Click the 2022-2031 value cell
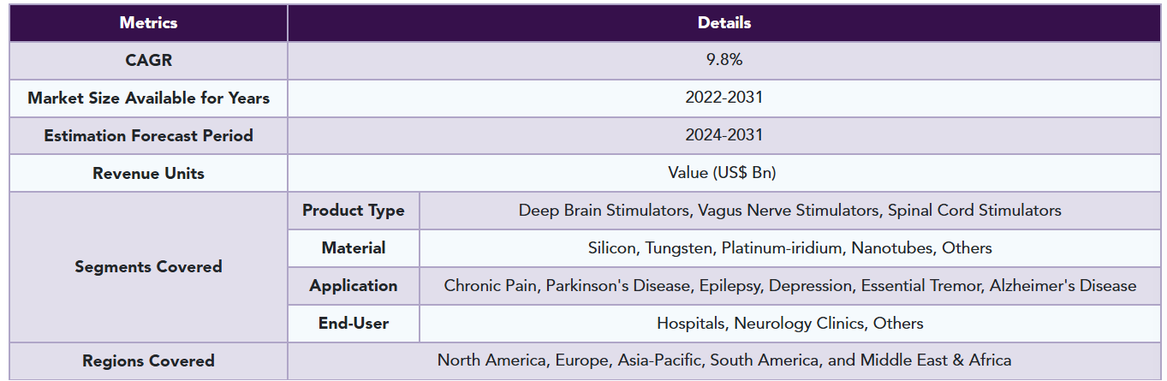This screenshot has height=381, width=1167. (x=724, y=98)
